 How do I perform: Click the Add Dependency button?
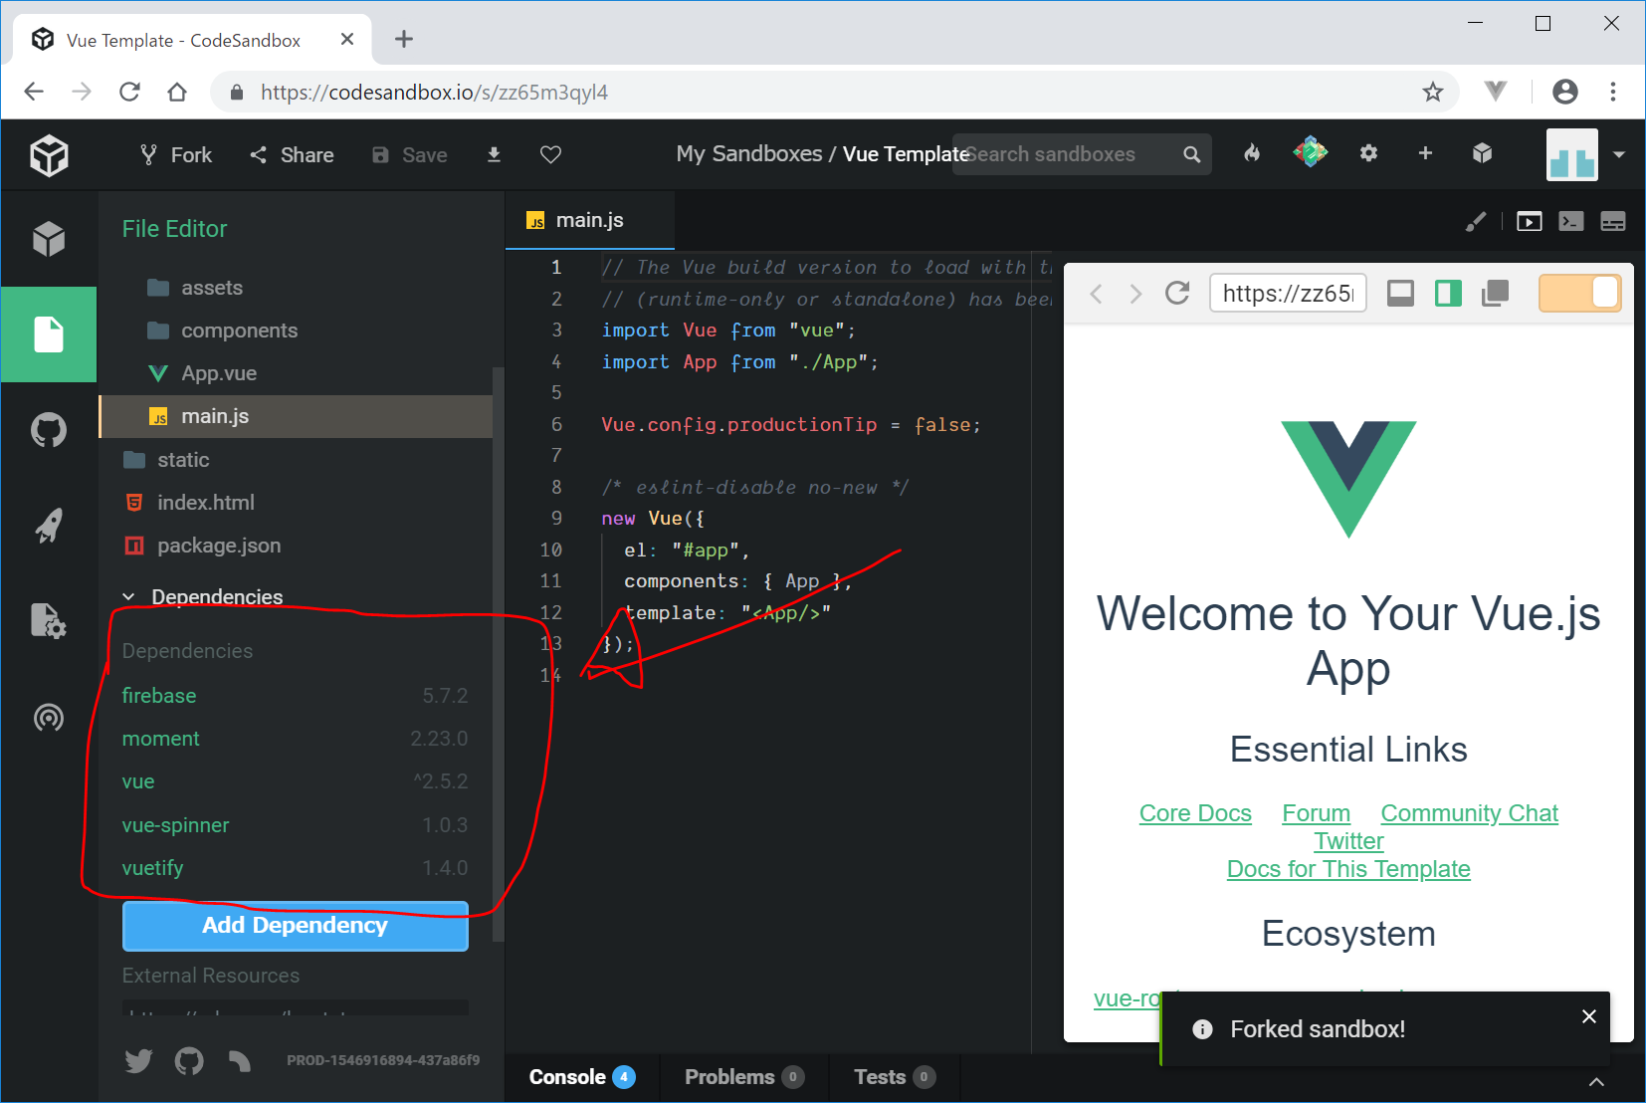295,926
